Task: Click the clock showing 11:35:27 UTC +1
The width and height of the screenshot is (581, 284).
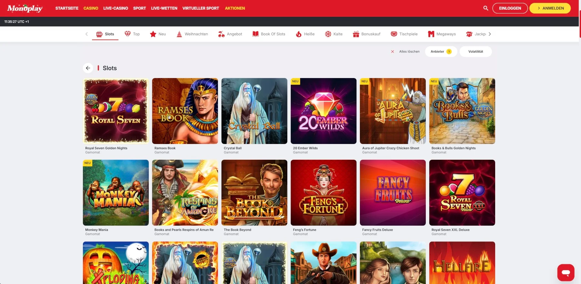Action: 16,22
